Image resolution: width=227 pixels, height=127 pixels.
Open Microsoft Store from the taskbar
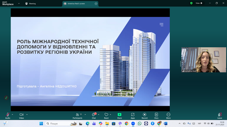tap(114, 123)
